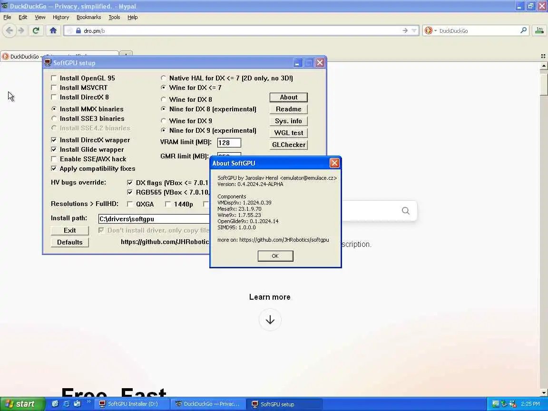Viewport: 548px width, 411px height.
Task: Click the downloads indicator toolbar icon
Action: point(539,31)
